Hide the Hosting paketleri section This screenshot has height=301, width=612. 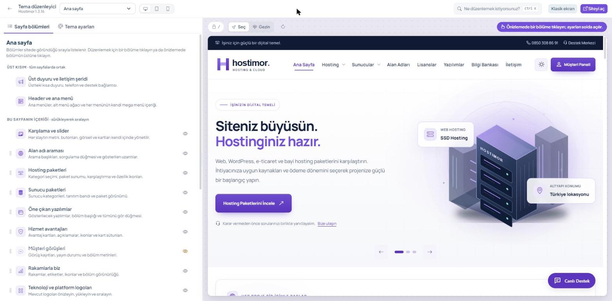(x=185, y=173)
